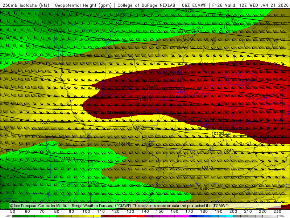Click the 110 kt color-scale label
Viewport: 290px width, 218px height.
pos(101,211)
